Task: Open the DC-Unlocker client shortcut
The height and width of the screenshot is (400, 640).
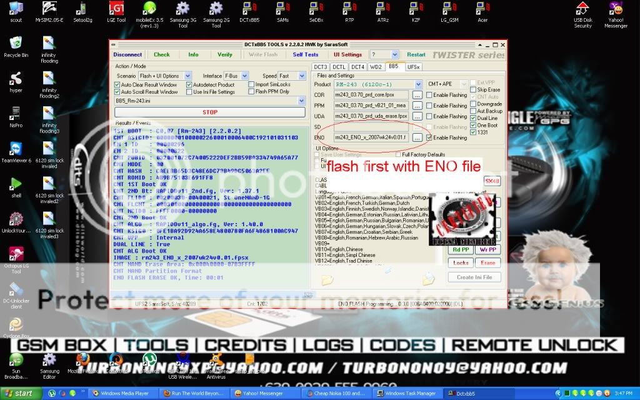Action: point(16,290)
